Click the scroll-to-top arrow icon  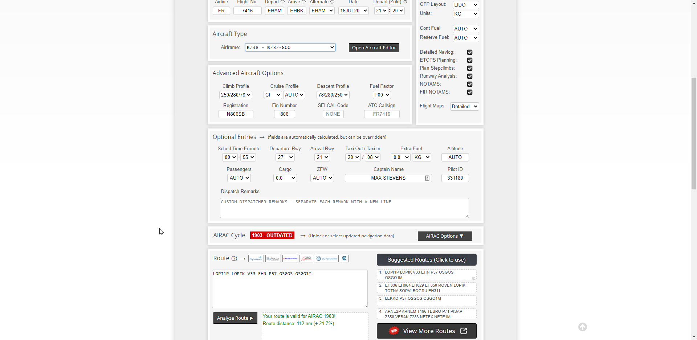582,327
